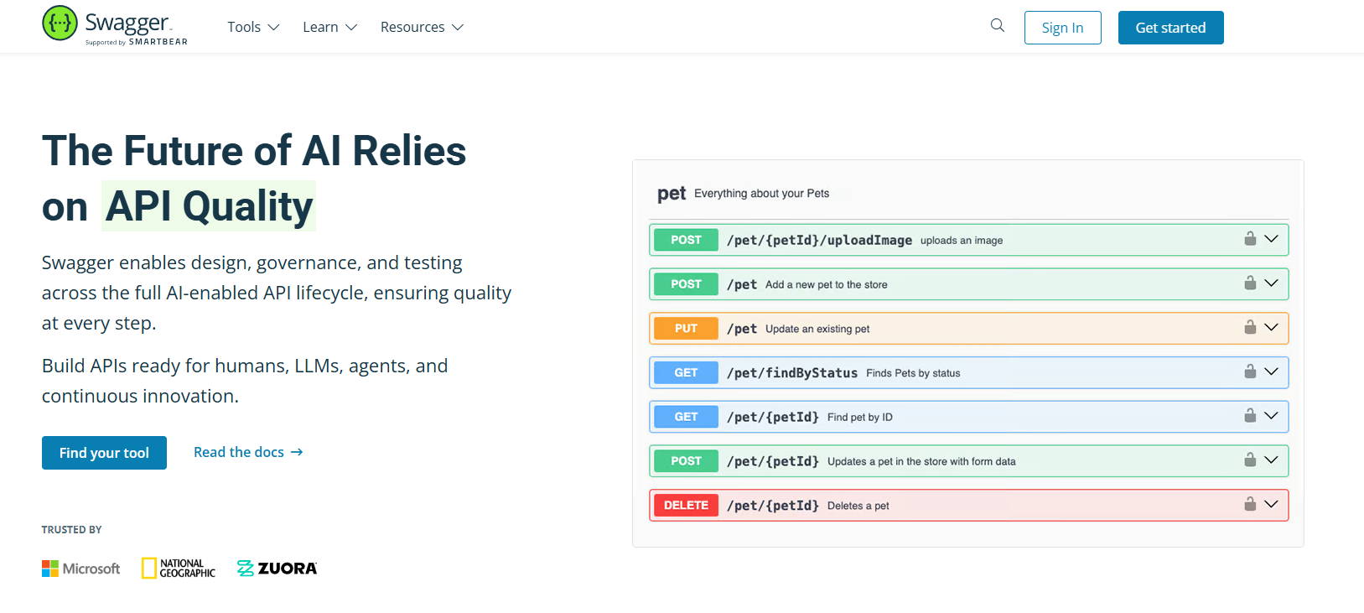This screenshot has height=613, width=1364.
Task: Expand the POST /pet/{petId}/uploadImage endpoint chevron
Action: (1271, 239)
